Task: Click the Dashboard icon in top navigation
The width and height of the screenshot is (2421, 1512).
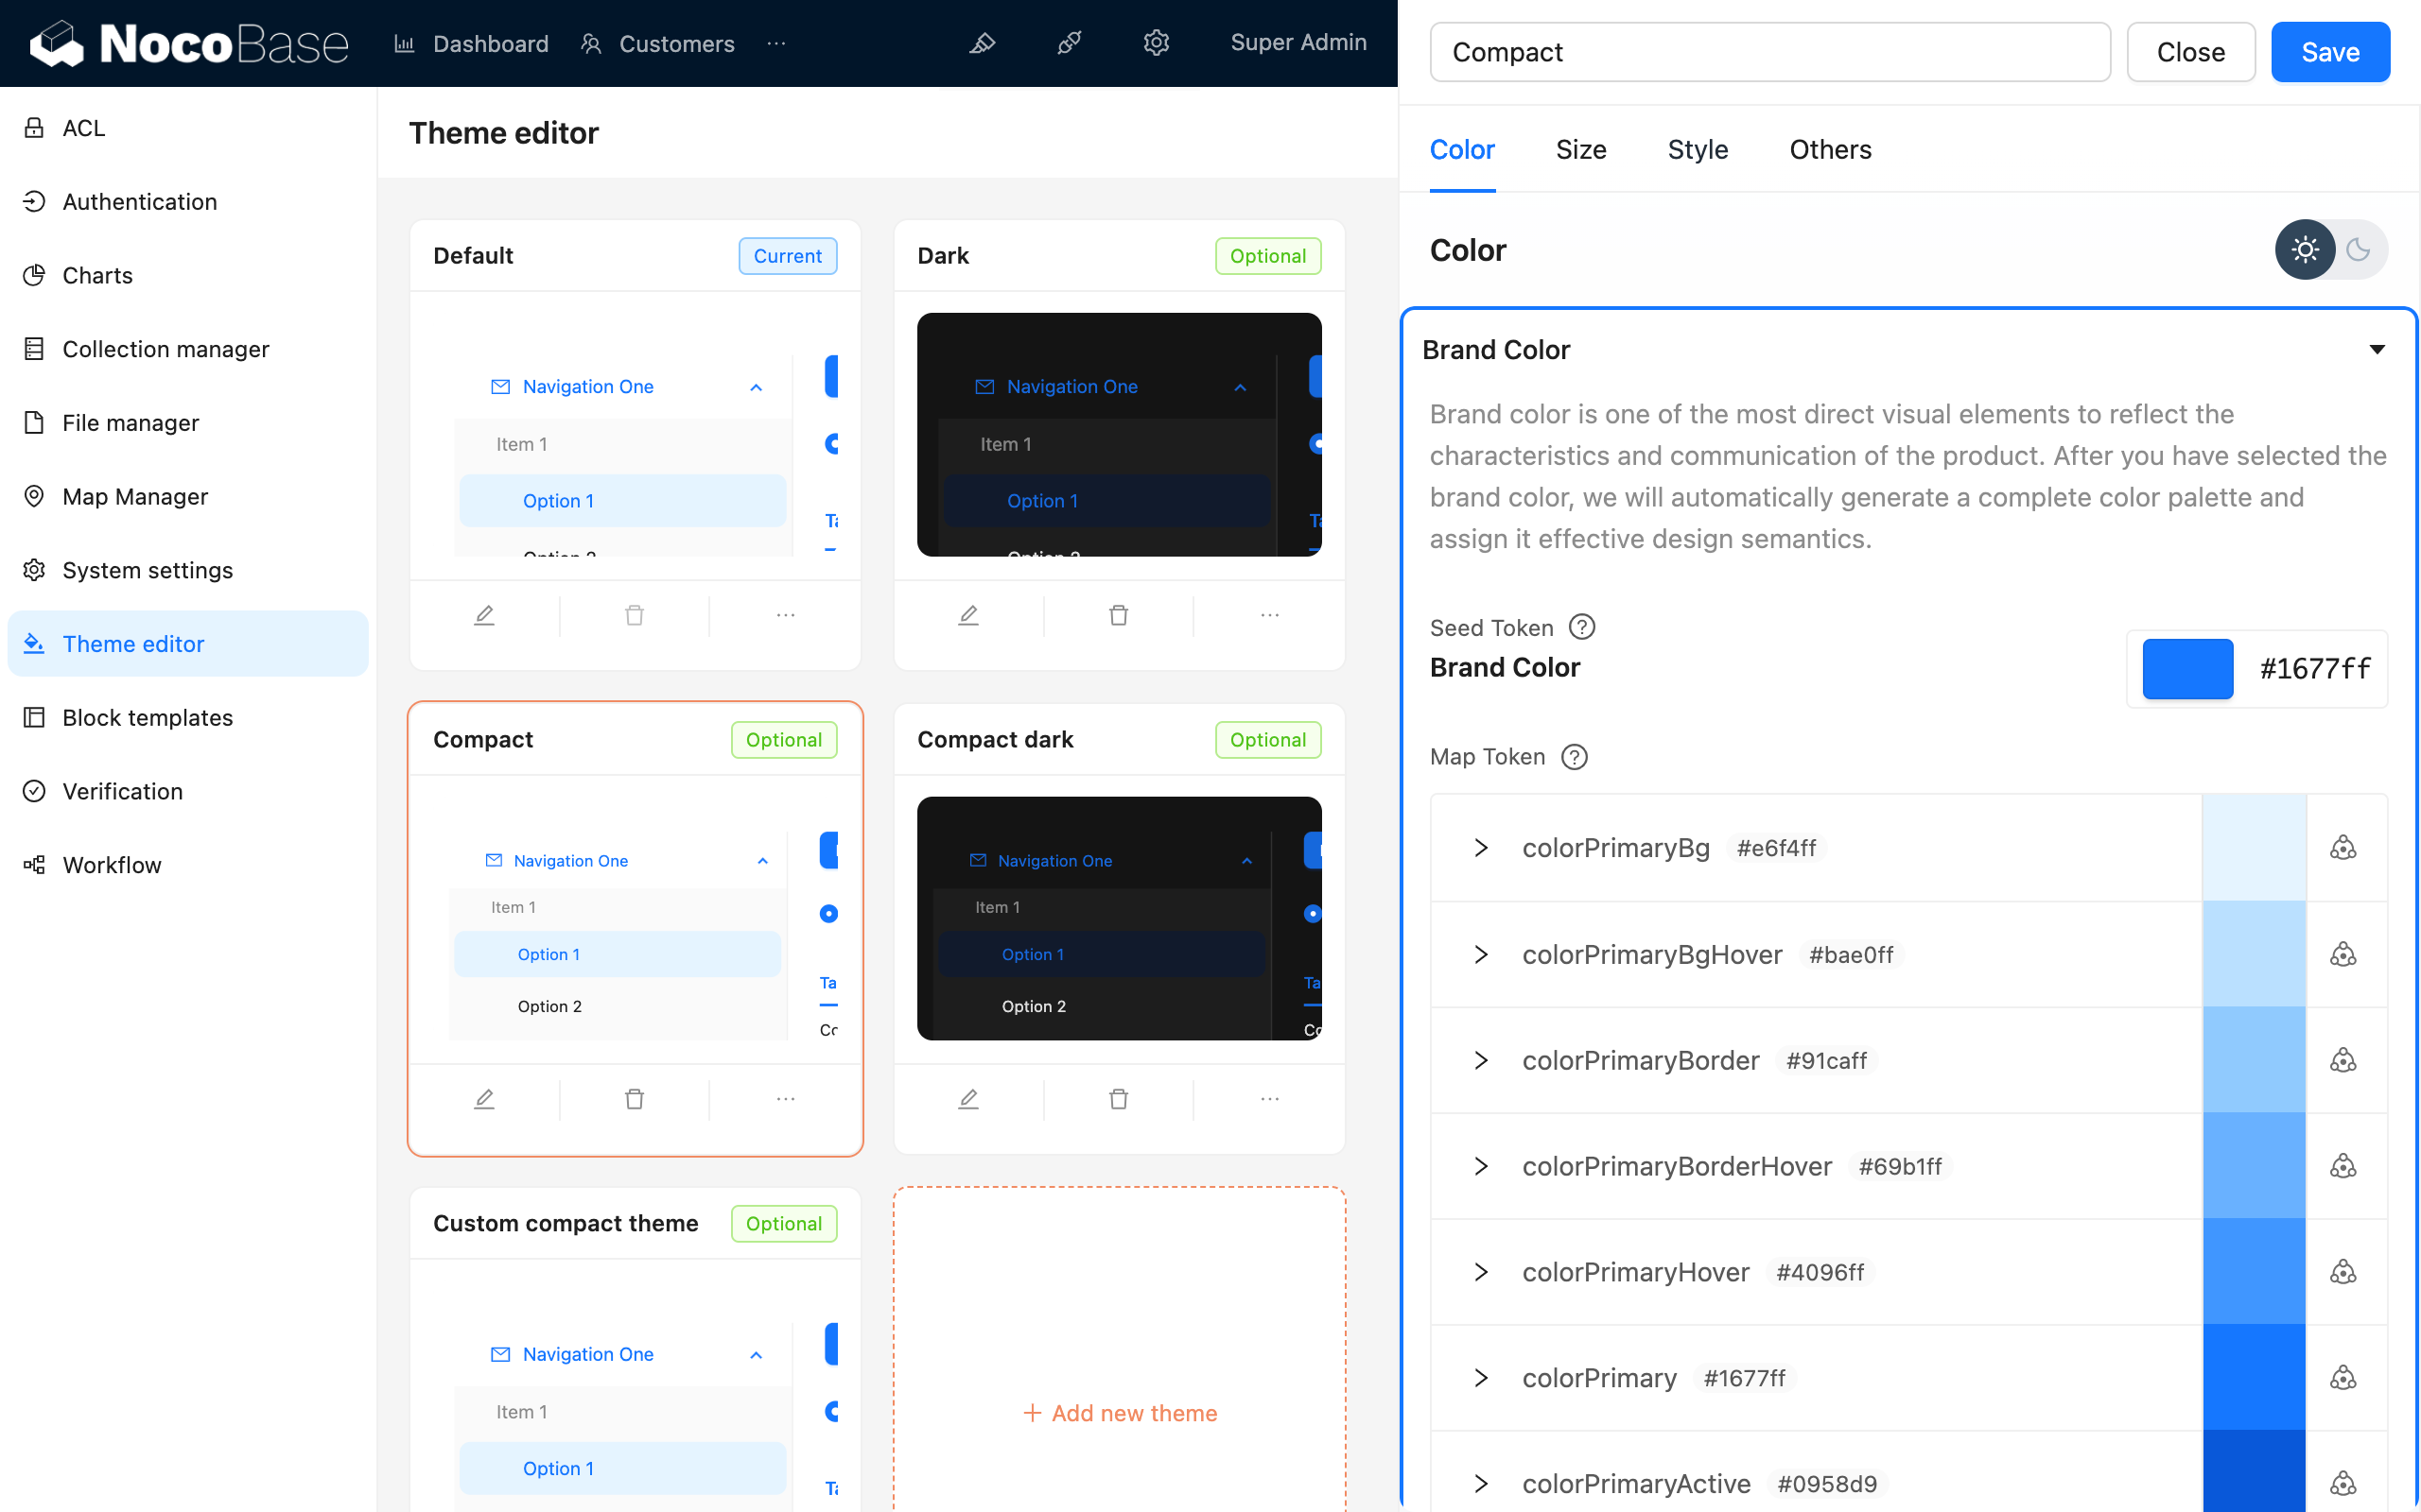Action: [404, 43]
